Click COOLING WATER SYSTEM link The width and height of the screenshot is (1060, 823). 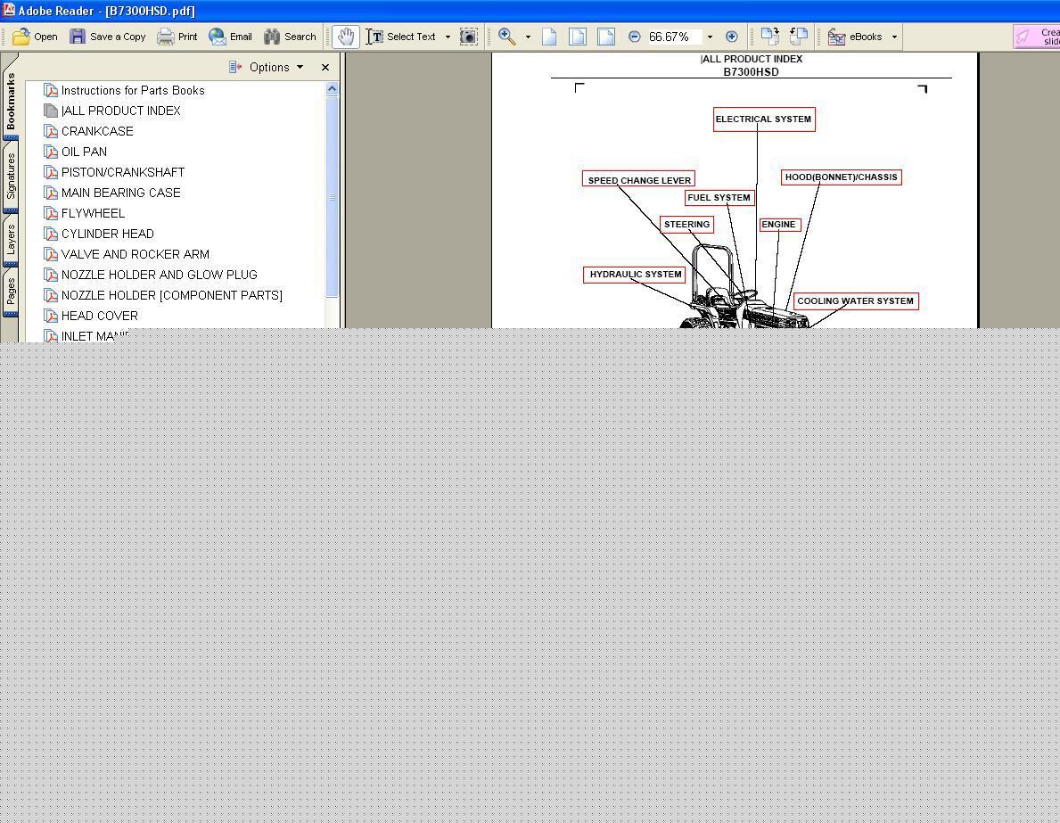coord(855,300)
